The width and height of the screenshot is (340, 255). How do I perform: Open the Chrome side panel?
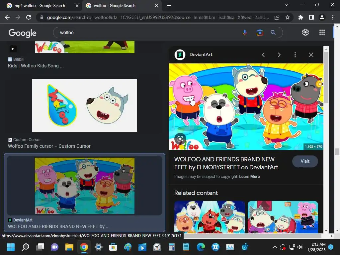311,17
